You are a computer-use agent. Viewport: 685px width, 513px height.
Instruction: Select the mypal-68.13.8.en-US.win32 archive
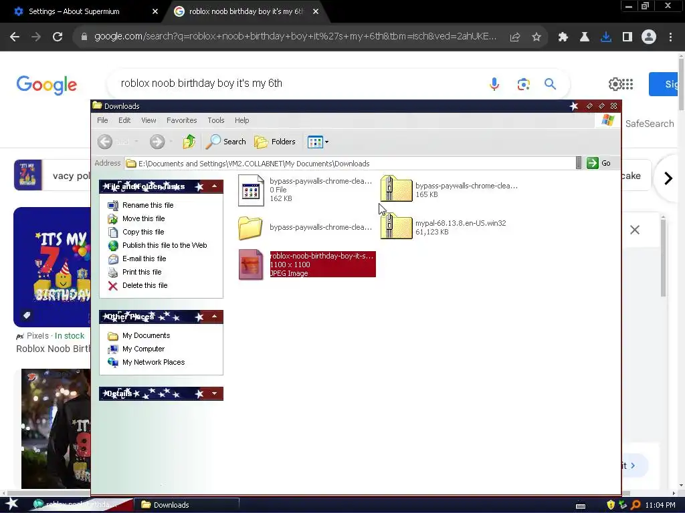click(396, 226)
